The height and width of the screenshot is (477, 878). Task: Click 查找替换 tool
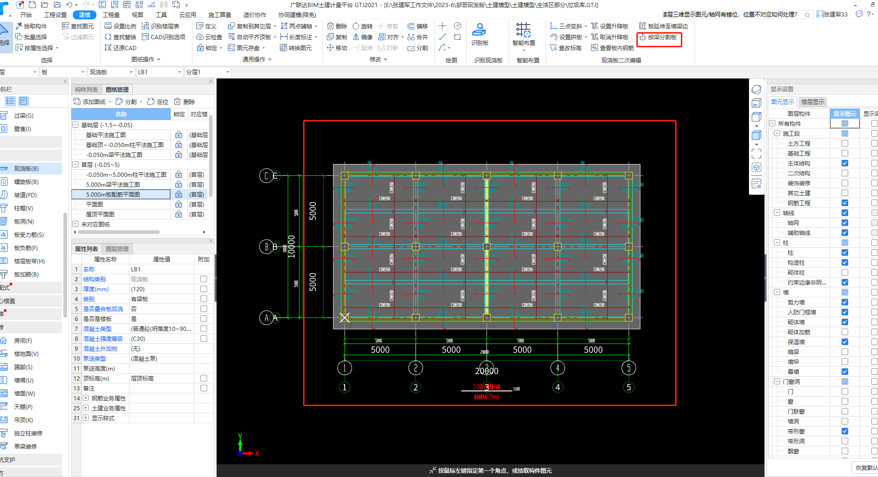120,37
